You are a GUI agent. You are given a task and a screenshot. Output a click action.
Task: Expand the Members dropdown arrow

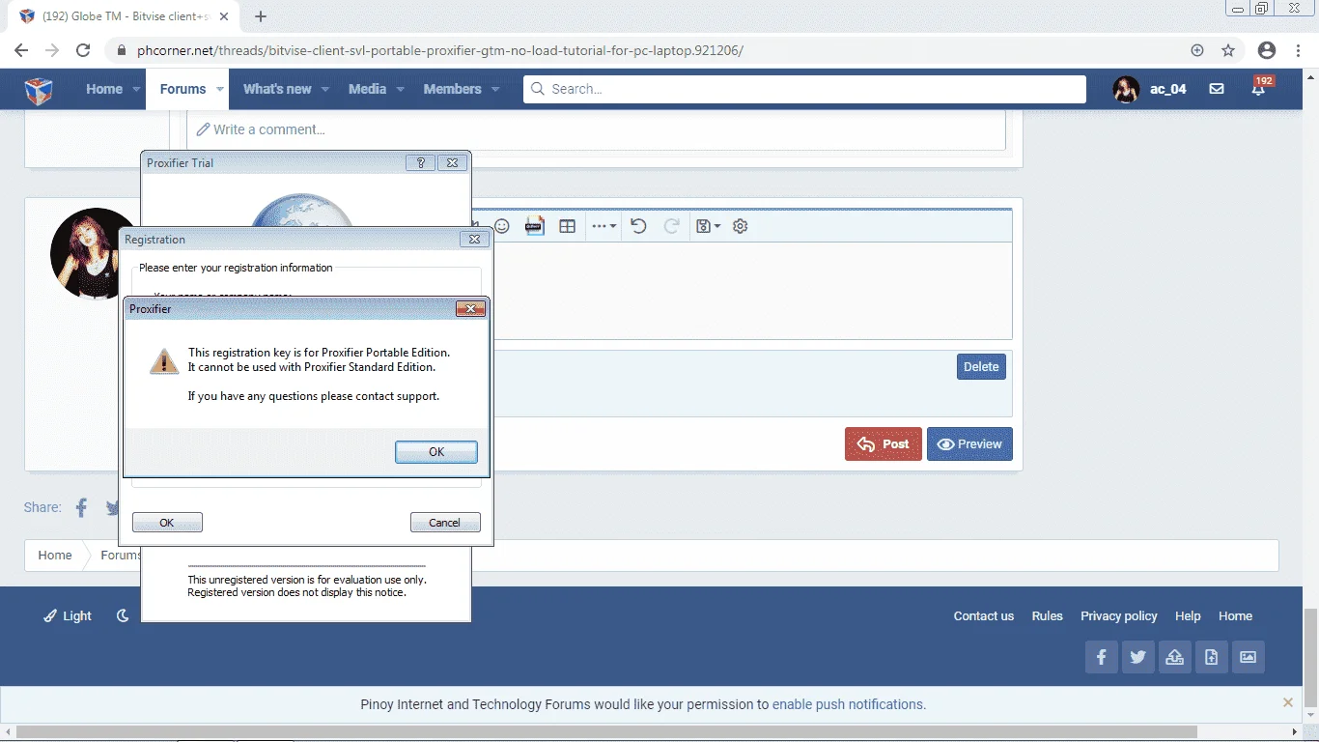(495, 89)
